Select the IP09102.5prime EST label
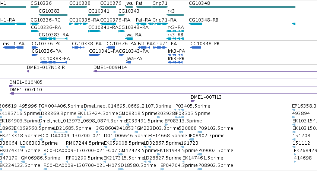Screen dimensions: 317x171 click(215, 128)
